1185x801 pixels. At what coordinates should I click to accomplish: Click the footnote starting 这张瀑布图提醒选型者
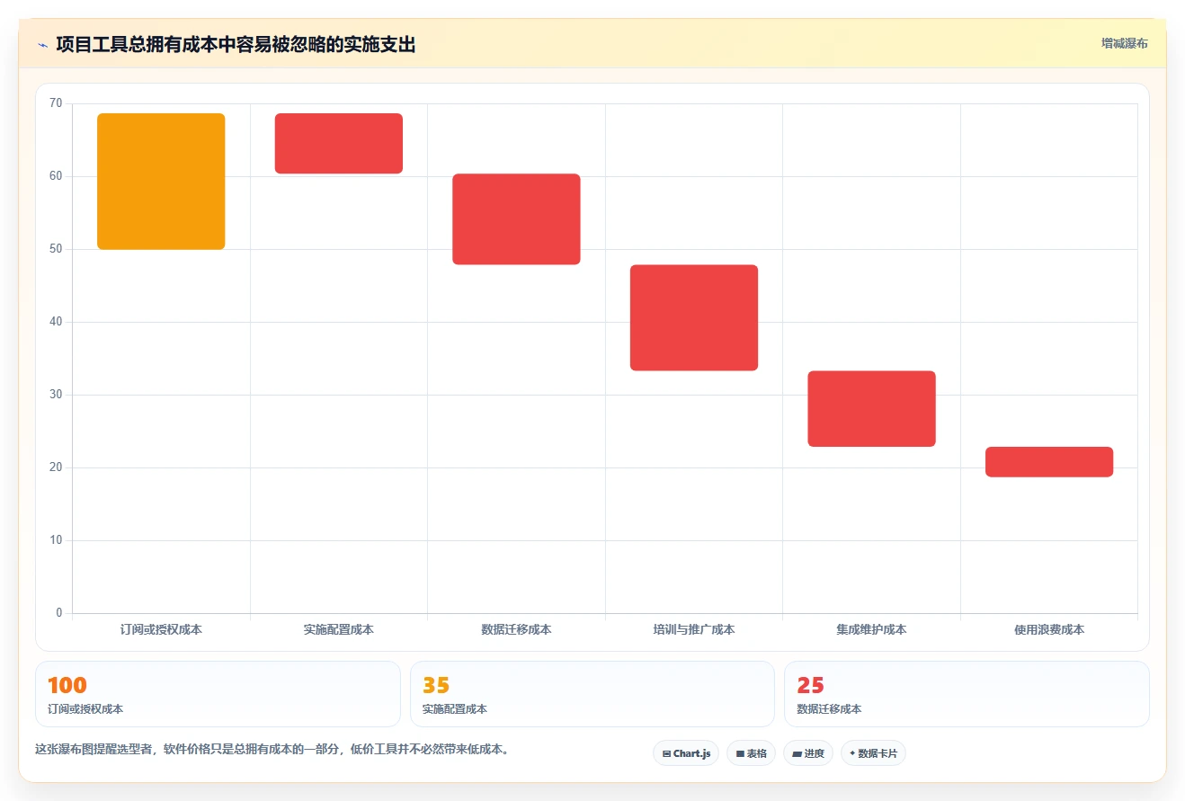pos(272,749)
